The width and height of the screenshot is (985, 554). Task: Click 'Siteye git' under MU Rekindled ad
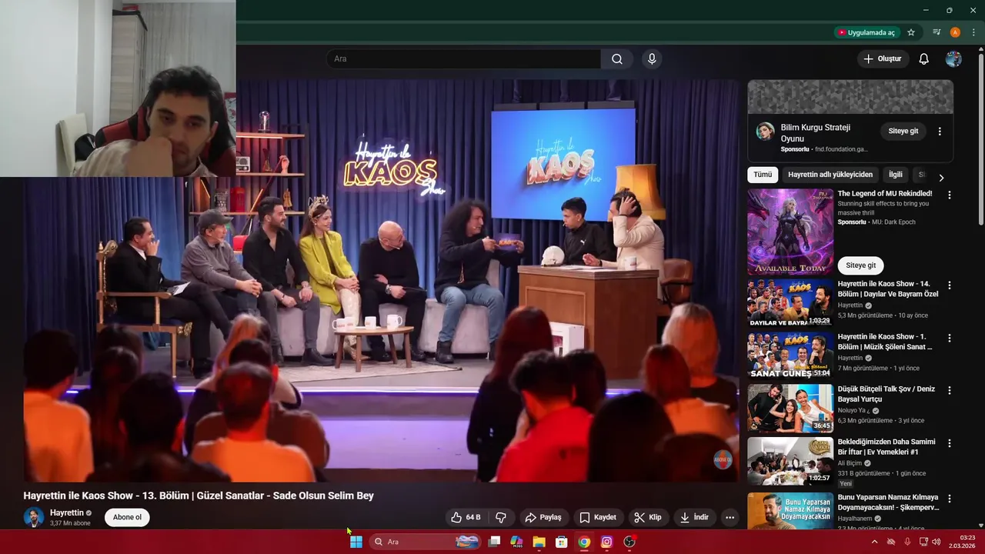(x=860, y=265)
